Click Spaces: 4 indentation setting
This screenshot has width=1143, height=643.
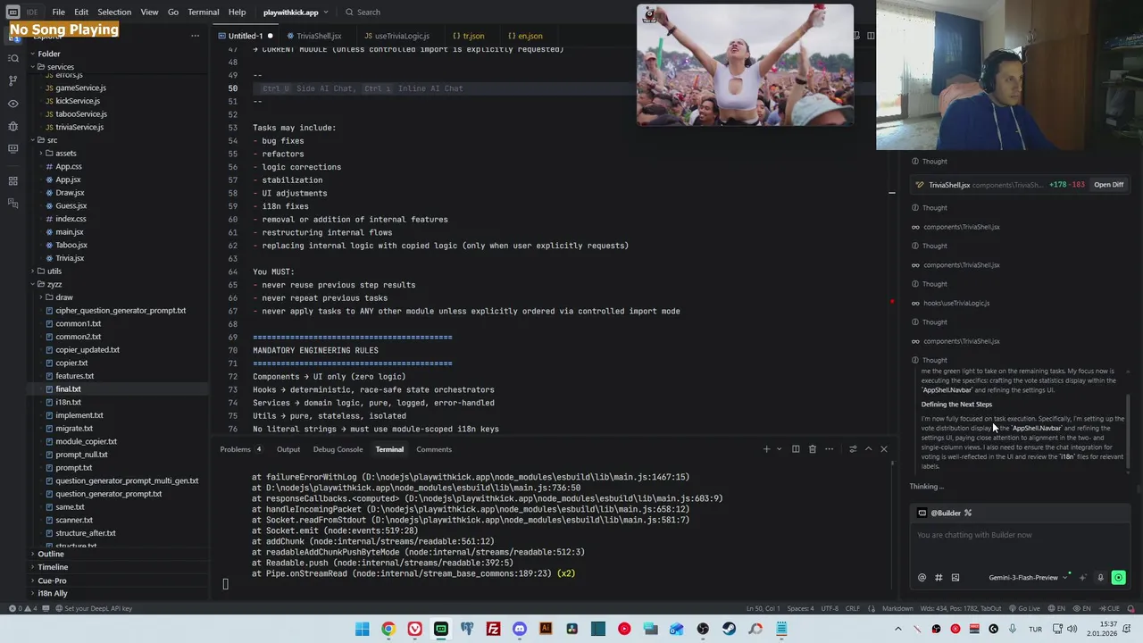coord(800,609)
